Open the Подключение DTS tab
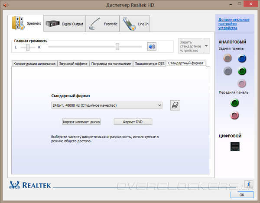 coord(149,63)
